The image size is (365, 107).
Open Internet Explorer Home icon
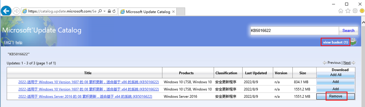coord(341,11)
